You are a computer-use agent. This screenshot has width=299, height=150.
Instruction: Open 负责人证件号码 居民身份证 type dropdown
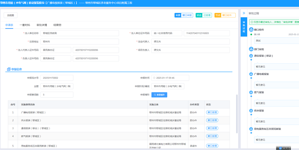[x=56, y=58]
